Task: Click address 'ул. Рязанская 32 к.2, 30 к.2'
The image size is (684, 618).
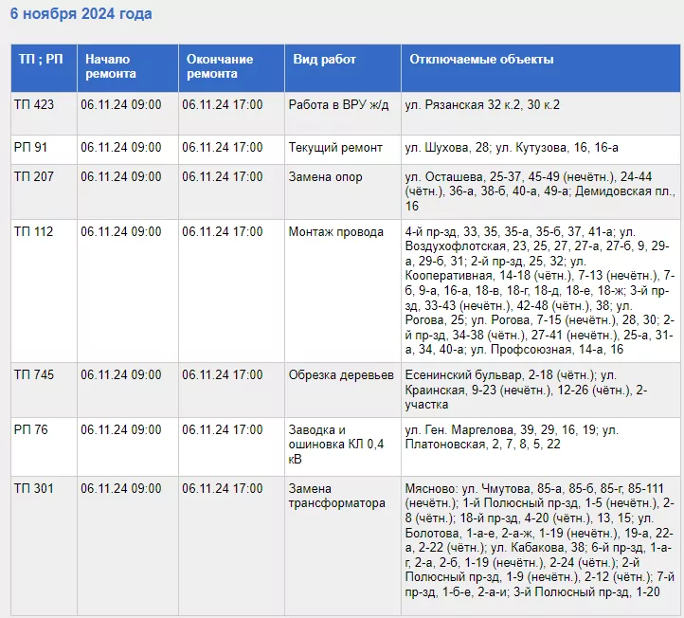Action: [482, 105]
